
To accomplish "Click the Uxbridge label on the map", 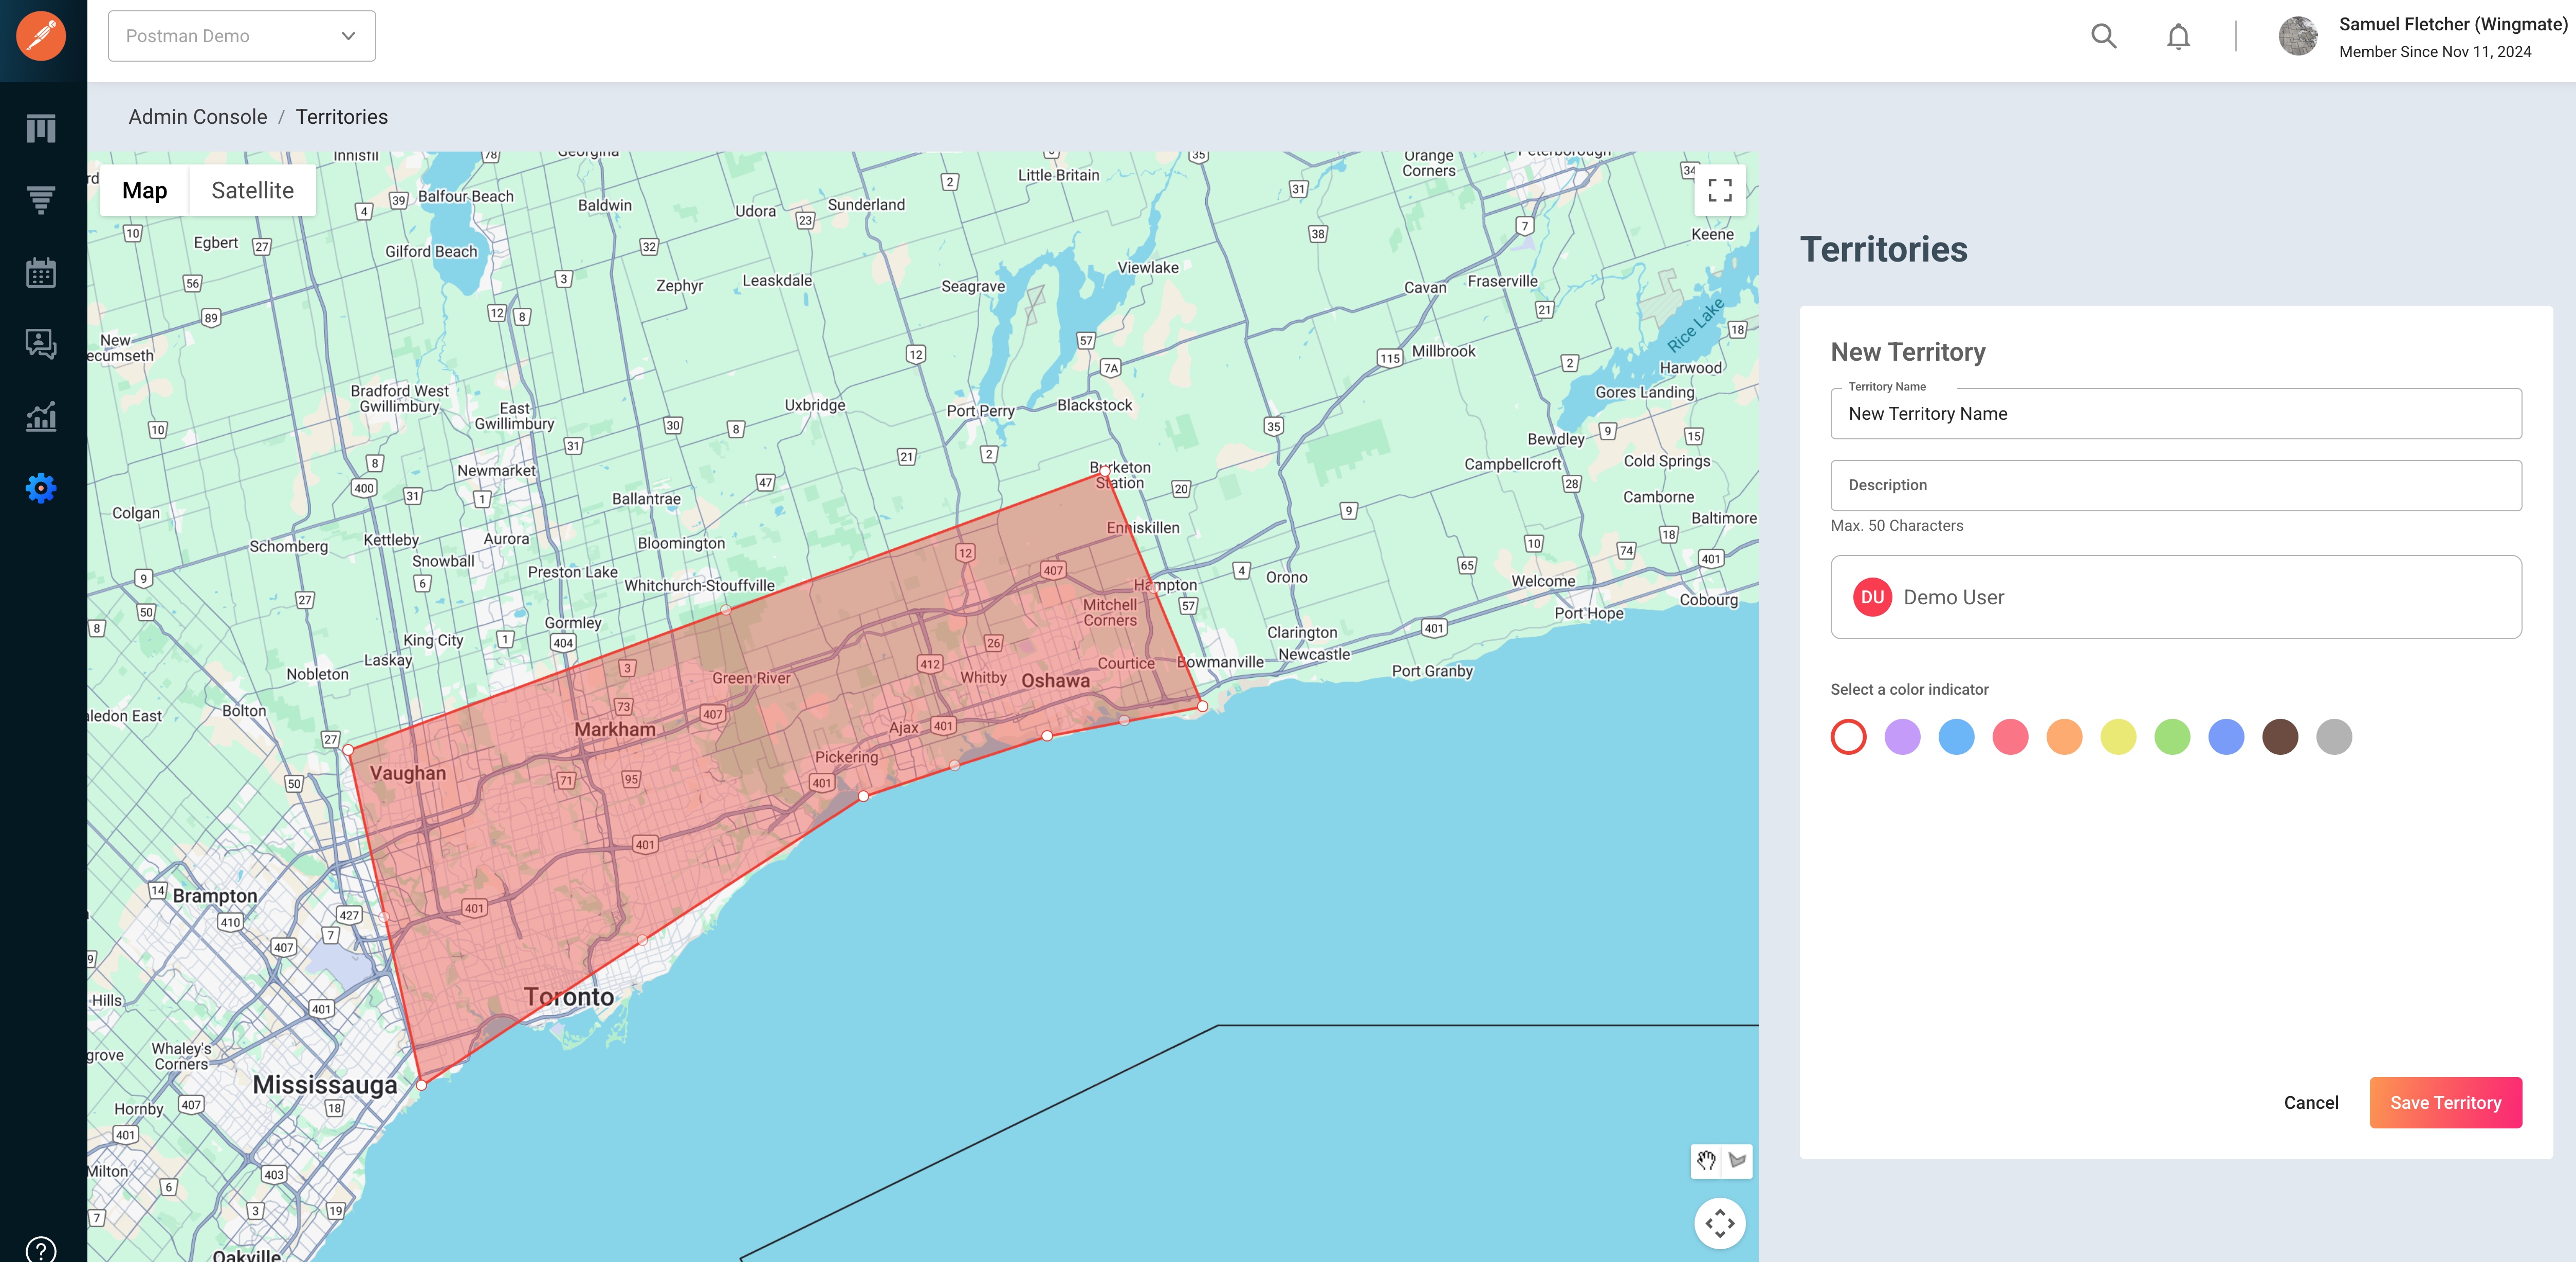I will [815, 405].
